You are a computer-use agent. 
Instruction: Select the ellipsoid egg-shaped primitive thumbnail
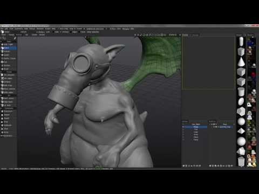click(x=241, y=101)
